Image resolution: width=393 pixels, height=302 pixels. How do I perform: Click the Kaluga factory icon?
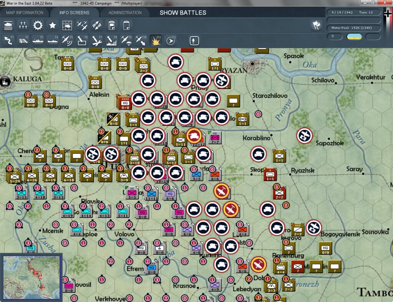pyautogui.click(x=5, y=81)
